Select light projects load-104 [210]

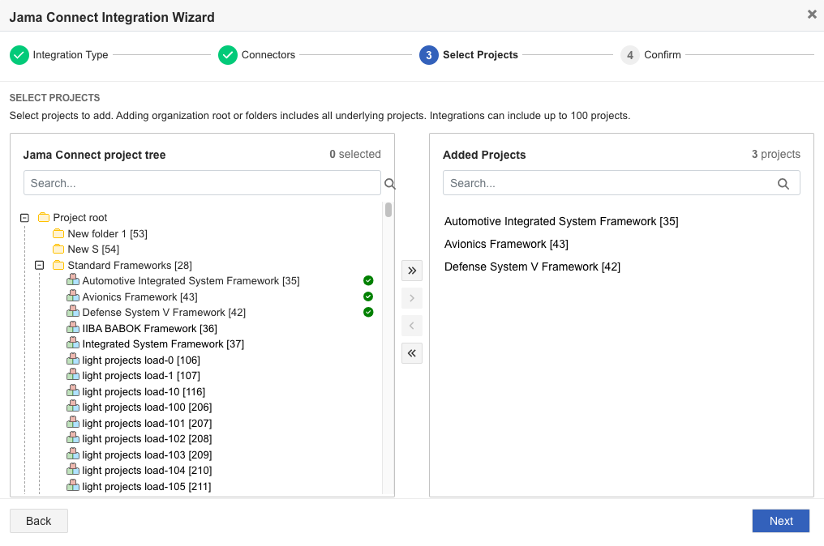coord(147,471)
